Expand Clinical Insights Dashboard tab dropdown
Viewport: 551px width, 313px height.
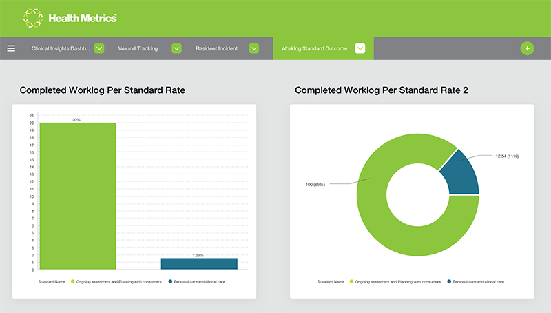pos(99,48)
